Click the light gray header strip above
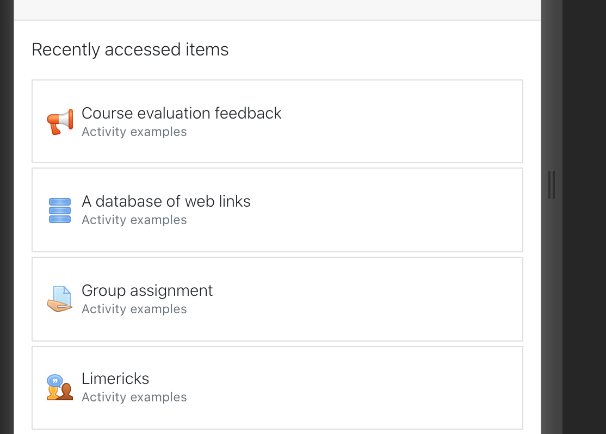This screenshot has width=606, height=434. 277,9
